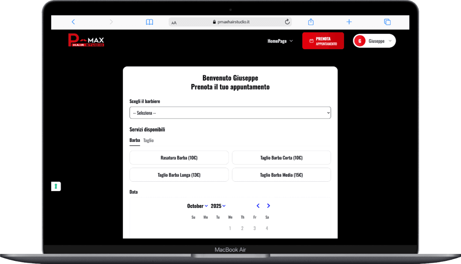
Task: Open the 2025 year selector
Action: pos(218,206)
